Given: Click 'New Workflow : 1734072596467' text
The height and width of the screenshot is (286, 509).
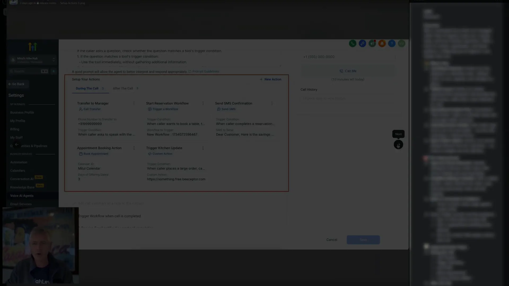Looking at the screenshot, I should click(x=172, y=135).
